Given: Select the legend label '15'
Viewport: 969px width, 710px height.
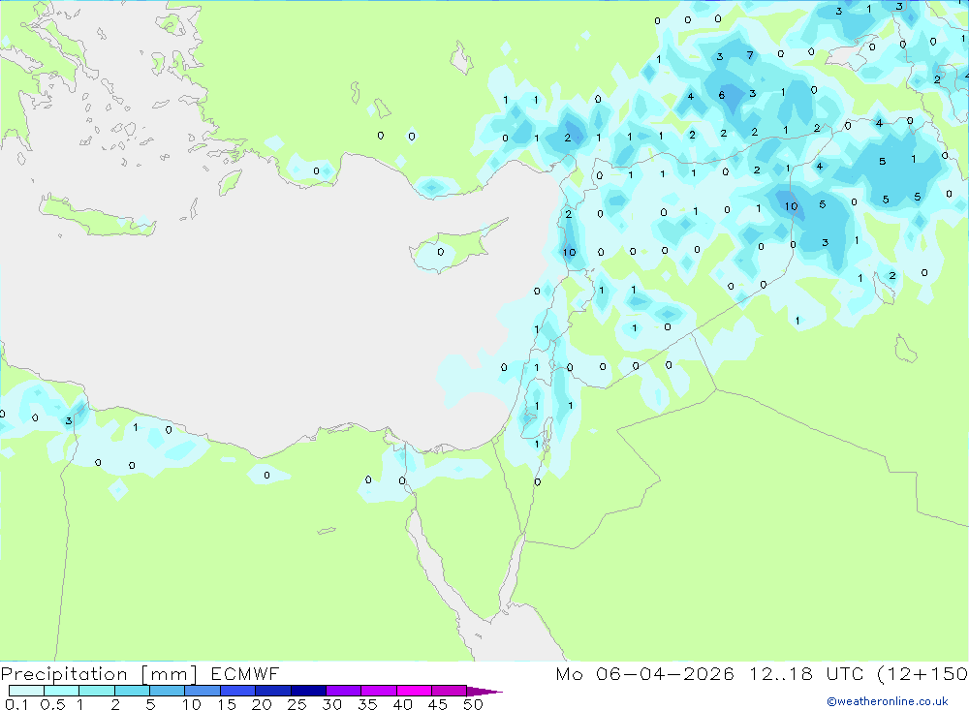Looking at the screenshot, I should point(227,704).
